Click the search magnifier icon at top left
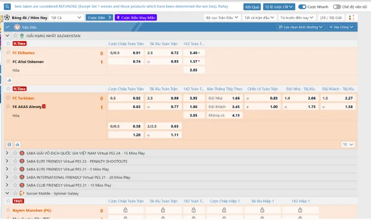The height and width of the screenshot is (220, 371). (7, 7)
